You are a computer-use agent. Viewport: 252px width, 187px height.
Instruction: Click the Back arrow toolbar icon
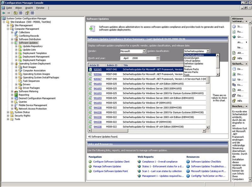click(4, 13)
